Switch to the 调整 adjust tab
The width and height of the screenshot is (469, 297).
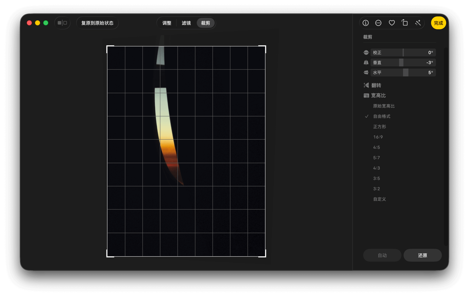(167, 23)
